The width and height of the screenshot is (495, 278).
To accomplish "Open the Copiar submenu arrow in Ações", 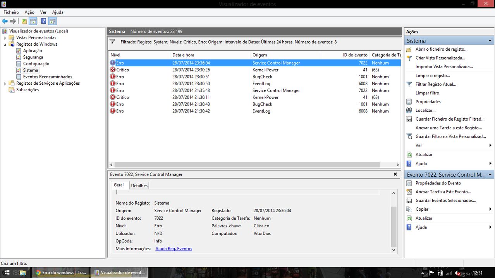I will (490, 209).
